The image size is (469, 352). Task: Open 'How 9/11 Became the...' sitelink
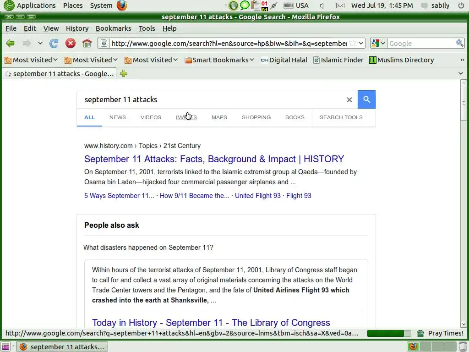[x=194, y=195]
